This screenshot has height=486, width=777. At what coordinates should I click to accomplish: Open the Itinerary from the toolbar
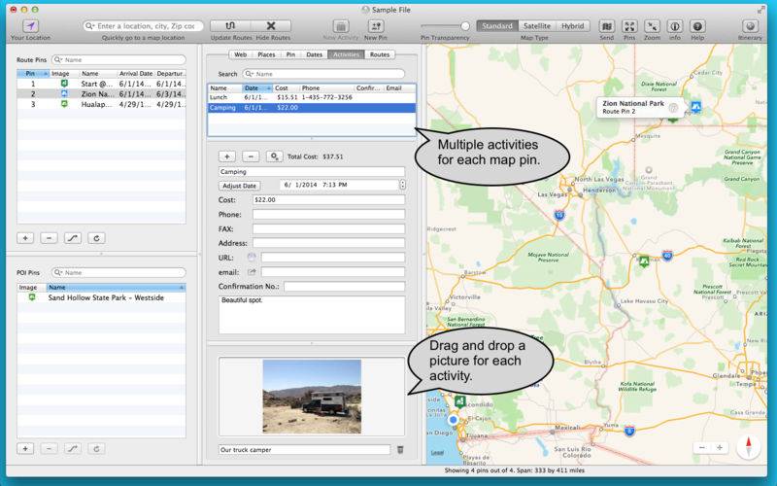(749, 25)
